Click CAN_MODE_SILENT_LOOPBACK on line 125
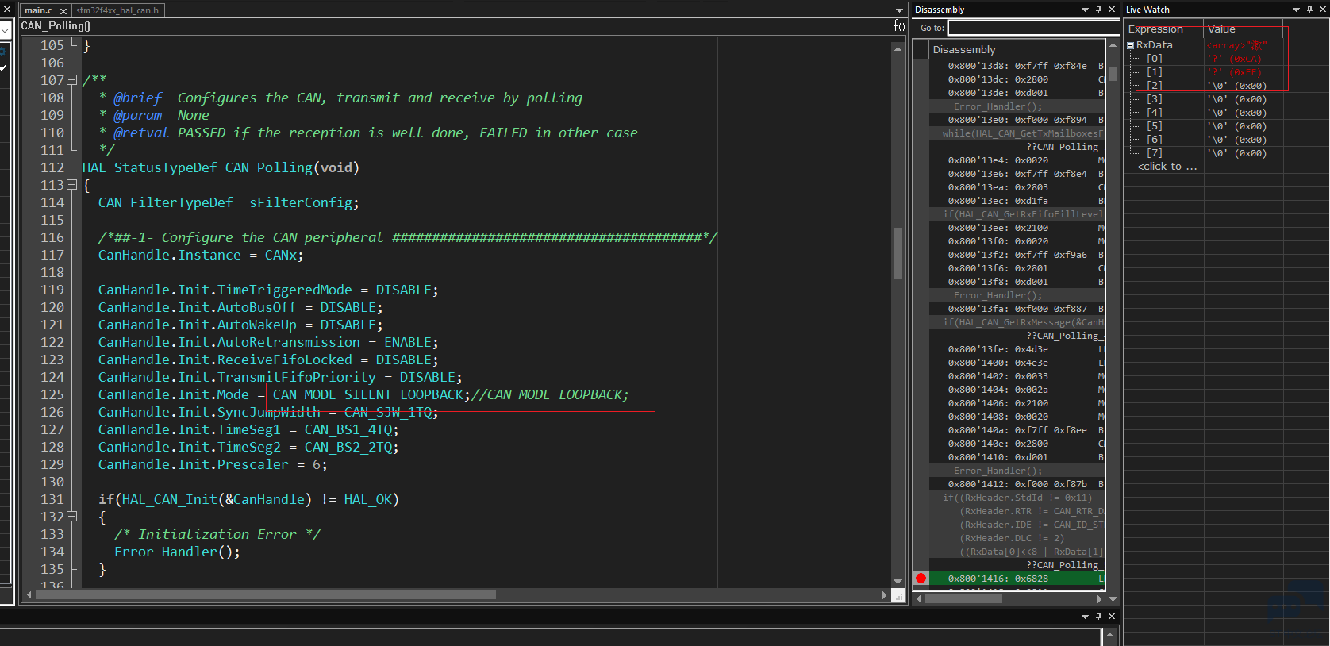The image size is (1330, 646). (x=368, y=394)
